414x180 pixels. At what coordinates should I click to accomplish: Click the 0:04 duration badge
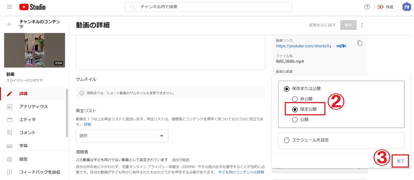[59, 63]
